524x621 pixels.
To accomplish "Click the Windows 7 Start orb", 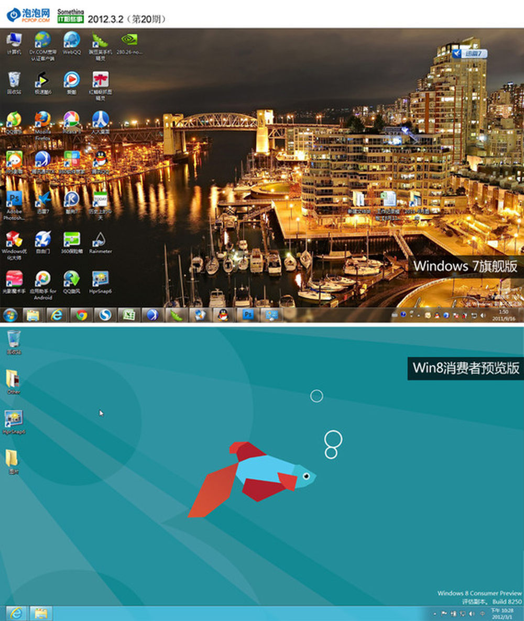I will (10, 315).
